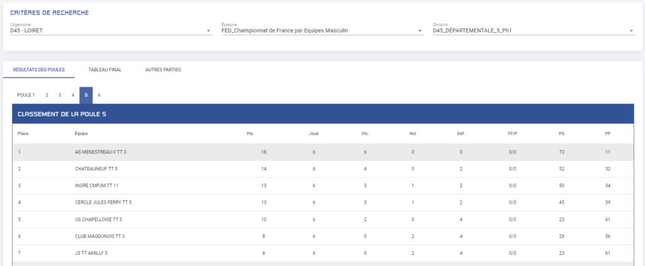Click PG value 52 for CHATEAUNEUF TT 5
This screenshot has height=266, width=645.
(561, 169)
